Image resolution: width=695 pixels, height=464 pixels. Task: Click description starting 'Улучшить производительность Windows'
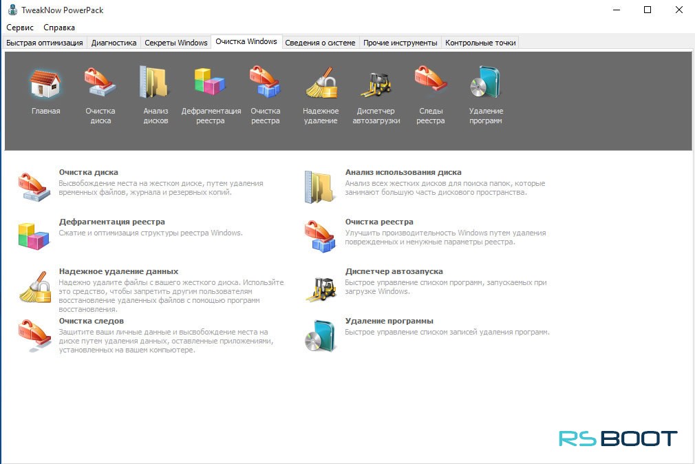click(x=445, y=238)
